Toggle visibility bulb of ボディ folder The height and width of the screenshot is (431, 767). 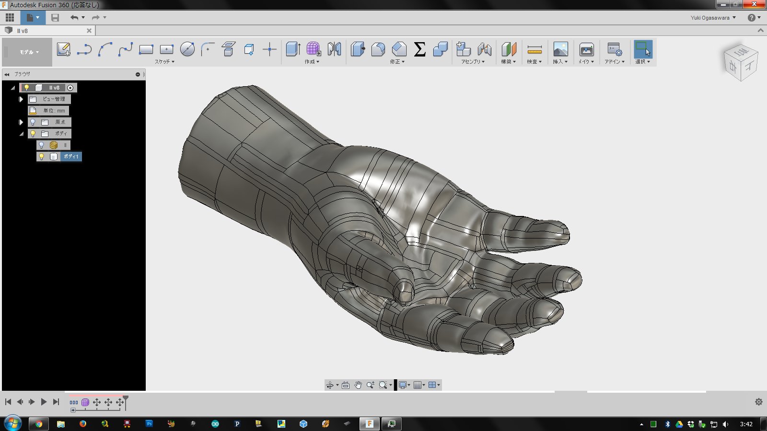pyautogui.click(x=33, y=134)
